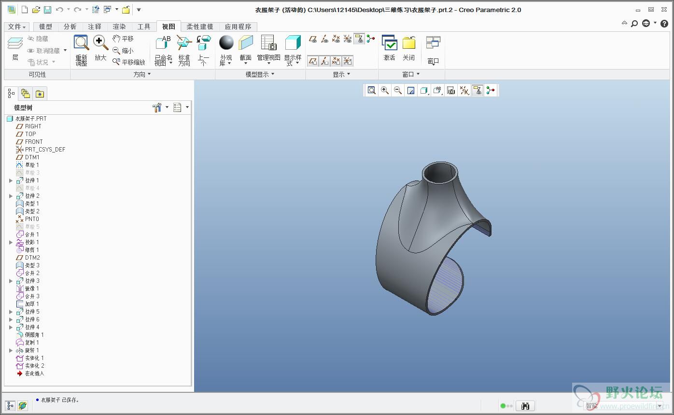Toggle annotation display in ribbon Display group
Image resolution: width=674 pixels, height=415 pixels.
[359, 39]
